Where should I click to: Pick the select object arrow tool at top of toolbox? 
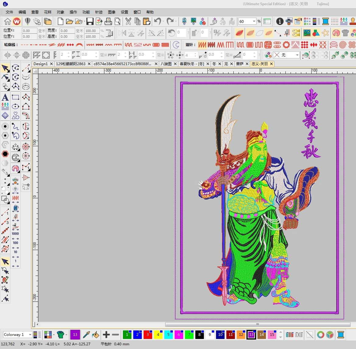coord(5,68)
